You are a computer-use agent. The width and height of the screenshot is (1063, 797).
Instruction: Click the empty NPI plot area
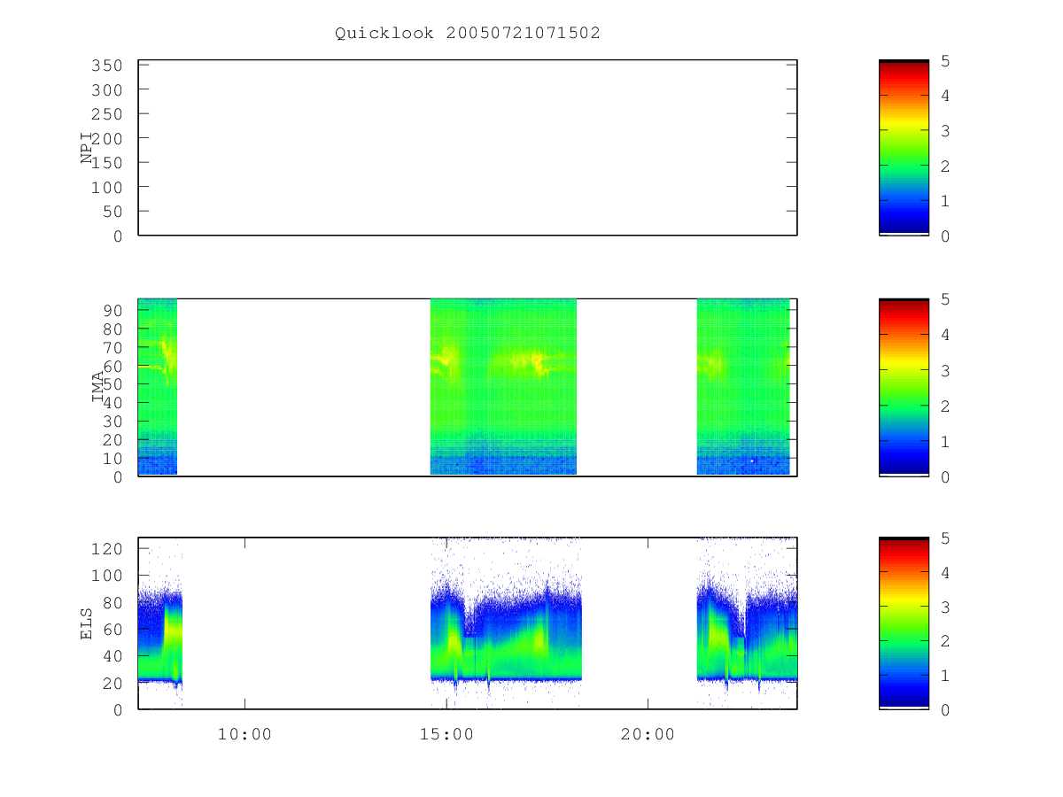pos(468,148)
